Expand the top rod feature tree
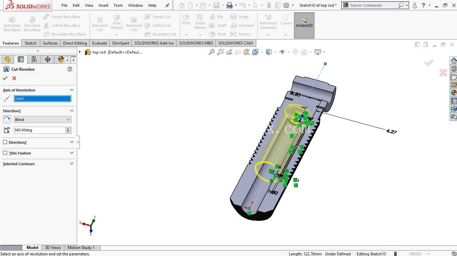457x256 pixels. (x=80, y=52)
